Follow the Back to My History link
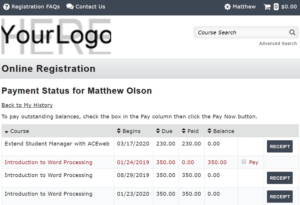The image size is (300, 205). [27, 105]
